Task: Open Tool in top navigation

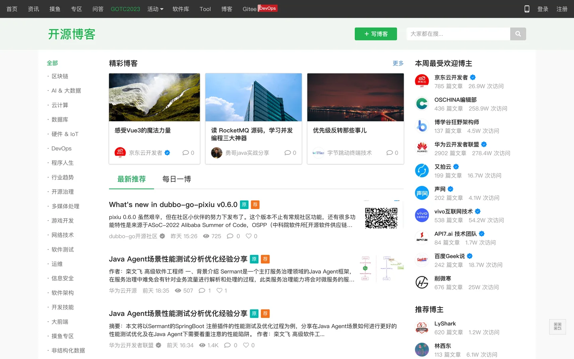Action: pos(205,9)
